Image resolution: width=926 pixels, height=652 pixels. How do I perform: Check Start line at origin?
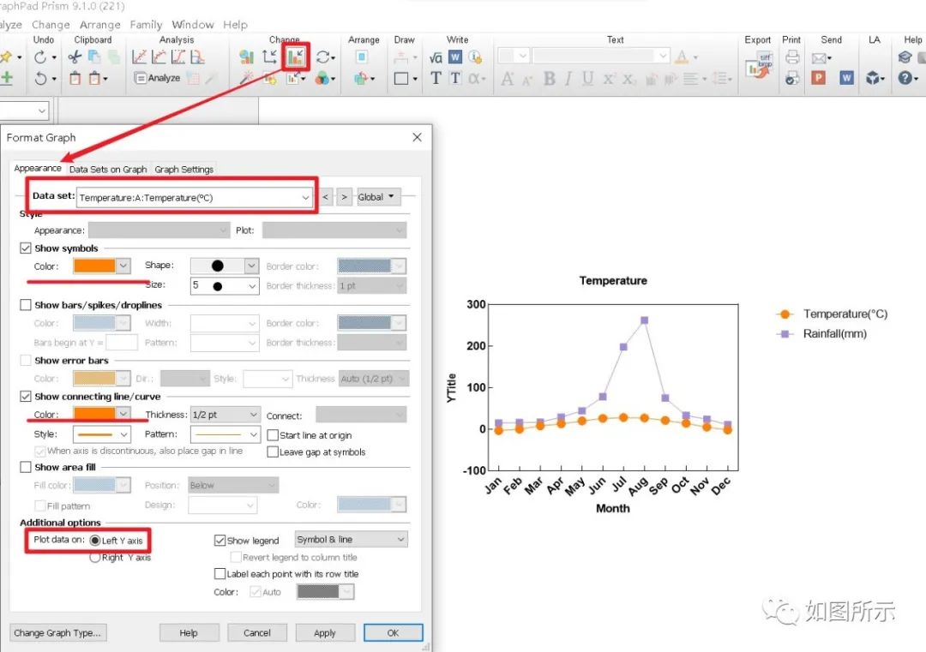[x=273, y=435]
